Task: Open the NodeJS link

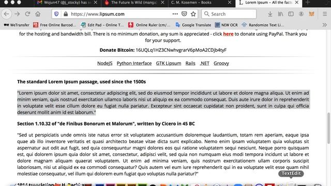Action: point(104,63)
